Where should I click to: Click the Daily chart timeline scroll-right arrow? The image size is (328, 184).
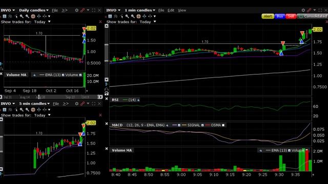tap(100, 97)
